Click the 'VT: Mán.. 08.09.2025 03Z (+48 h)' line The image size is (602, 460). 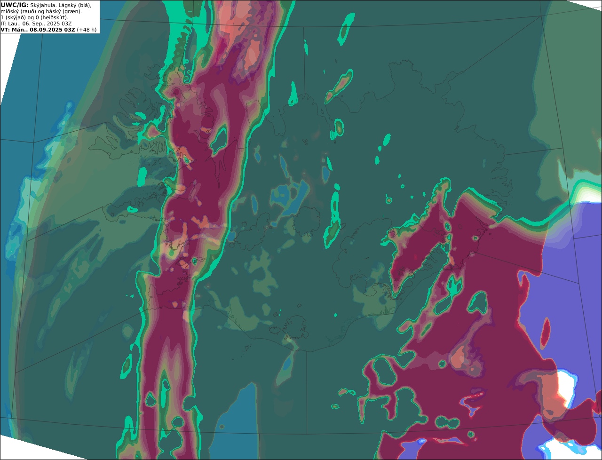pyautogui.click(x=48, y=30)
